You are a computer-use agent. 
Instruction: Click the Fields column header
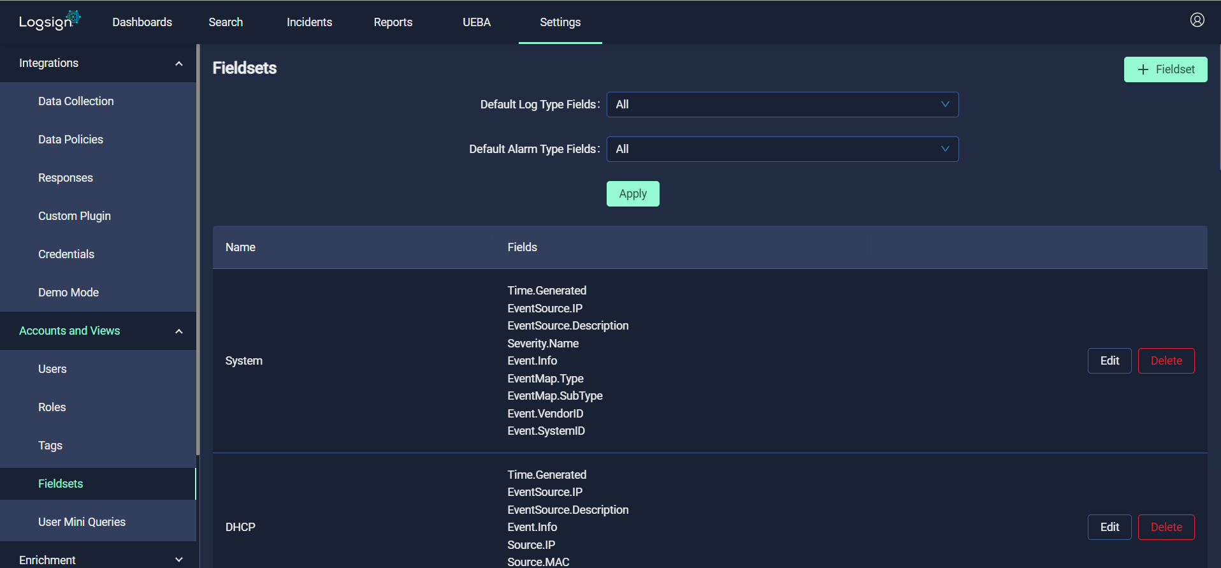click(x=522, y=247)
